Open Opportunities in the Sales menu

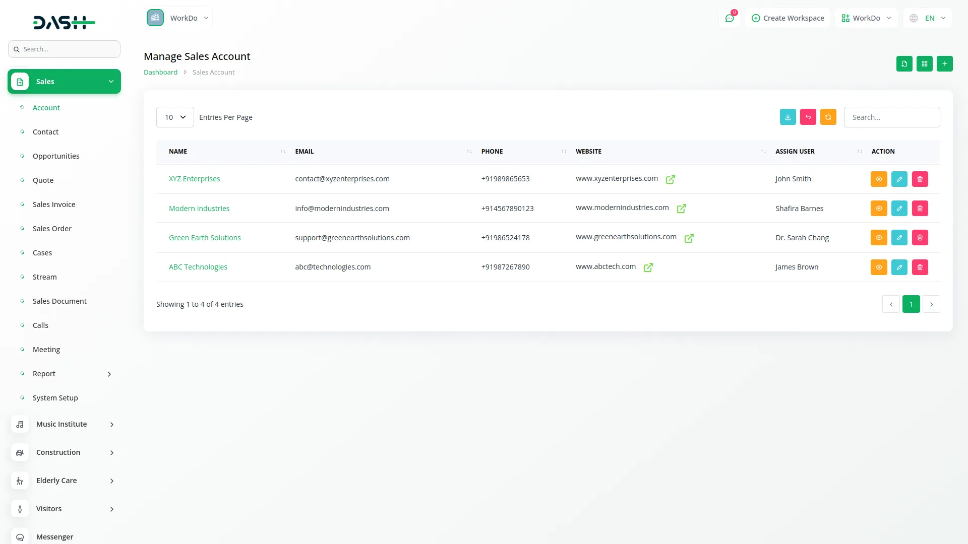pos(56,156)
